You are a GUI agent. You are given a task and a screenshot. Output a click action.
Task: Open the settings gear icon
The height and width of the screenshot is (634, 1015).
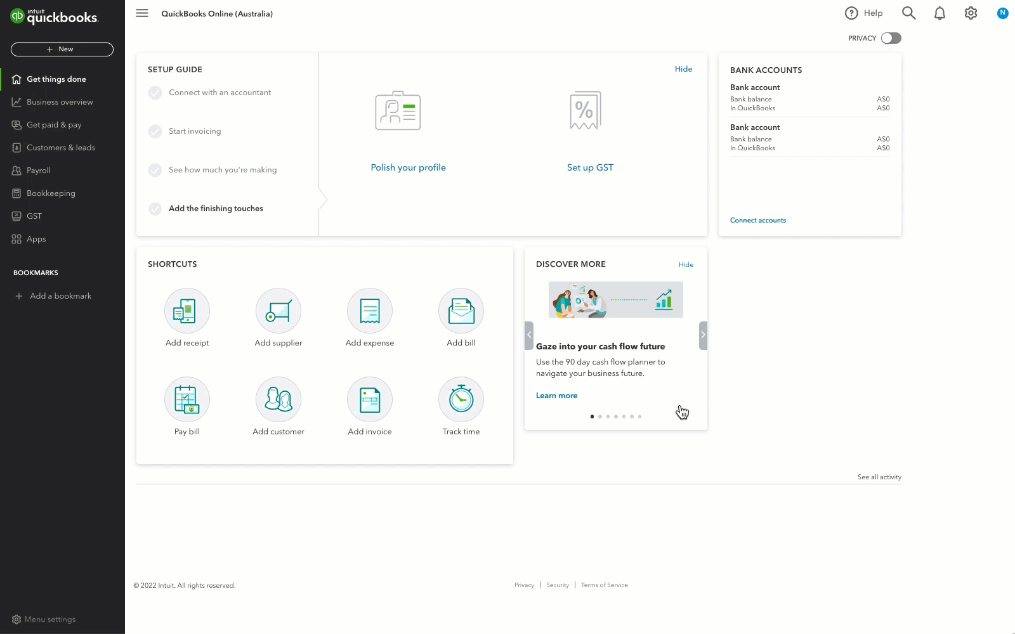[971, 13]
